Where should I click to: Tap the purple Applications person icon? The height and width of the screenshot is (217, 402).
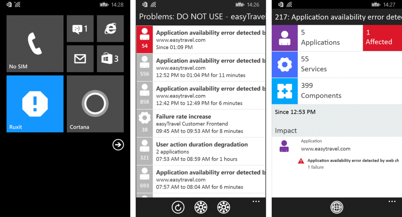pos(285,38)
